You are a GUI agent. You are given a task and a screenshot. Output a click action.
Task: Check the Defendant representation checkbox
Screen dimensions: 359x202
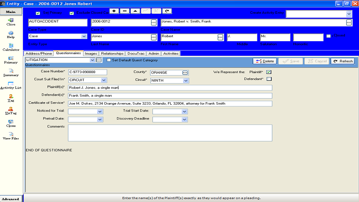pyautogui.click(x=269, y=79)
